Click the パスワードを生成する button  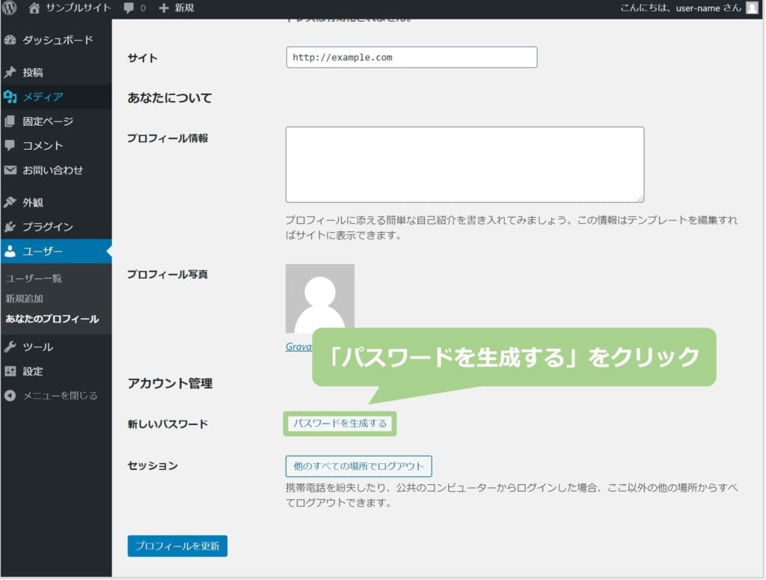click(340, 424)
